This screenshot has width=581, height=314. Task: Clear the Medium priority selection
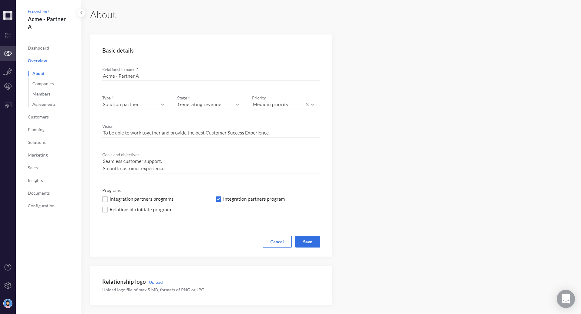[307, 105]
